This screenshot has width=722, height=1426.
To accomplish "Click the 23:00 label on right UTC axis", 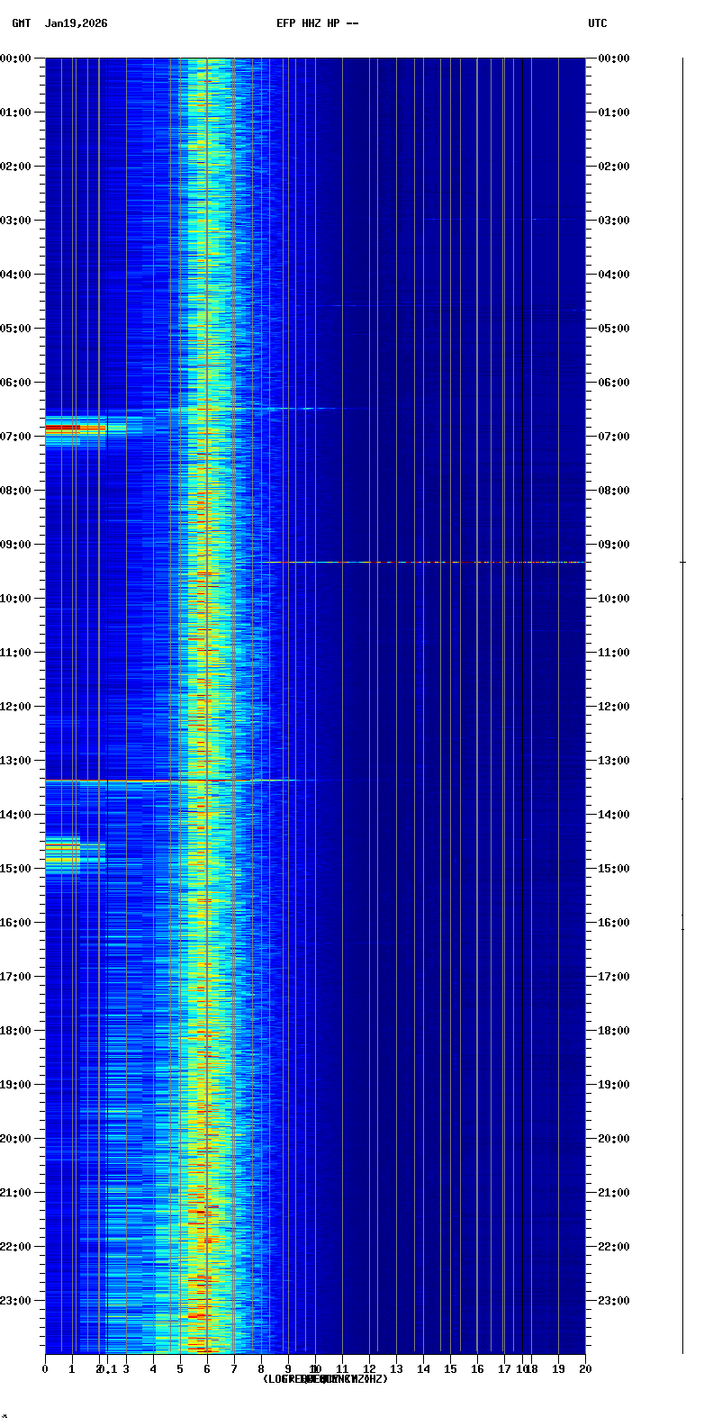I will click(x=614, y=1301).
